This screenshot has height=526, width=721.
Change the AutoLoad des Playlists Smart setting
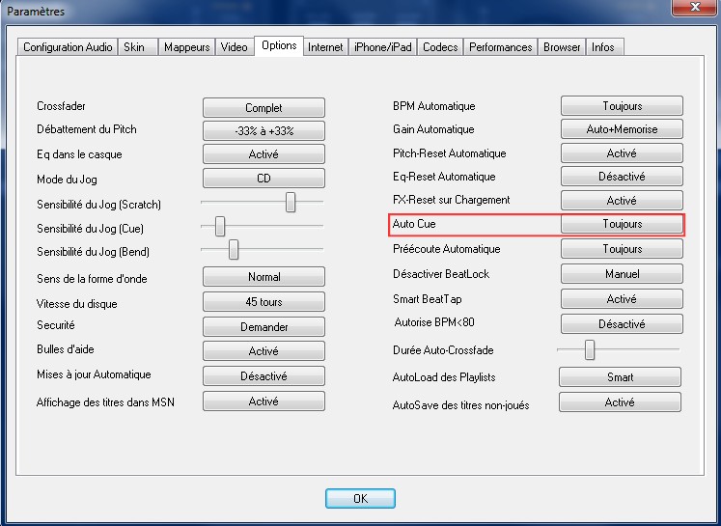pos(620,377)
